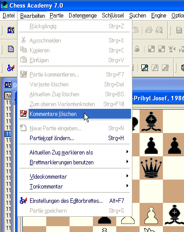Screen dimensions: 184x232
Task: Expand the Tonkommentar submenu
Action: (x=75, y=186)
